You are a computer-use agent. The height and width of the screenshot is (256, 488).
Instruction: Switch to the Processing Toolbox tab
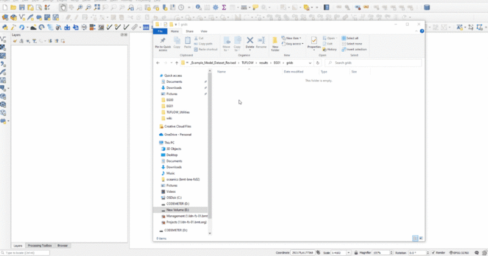tap(40, 246)
